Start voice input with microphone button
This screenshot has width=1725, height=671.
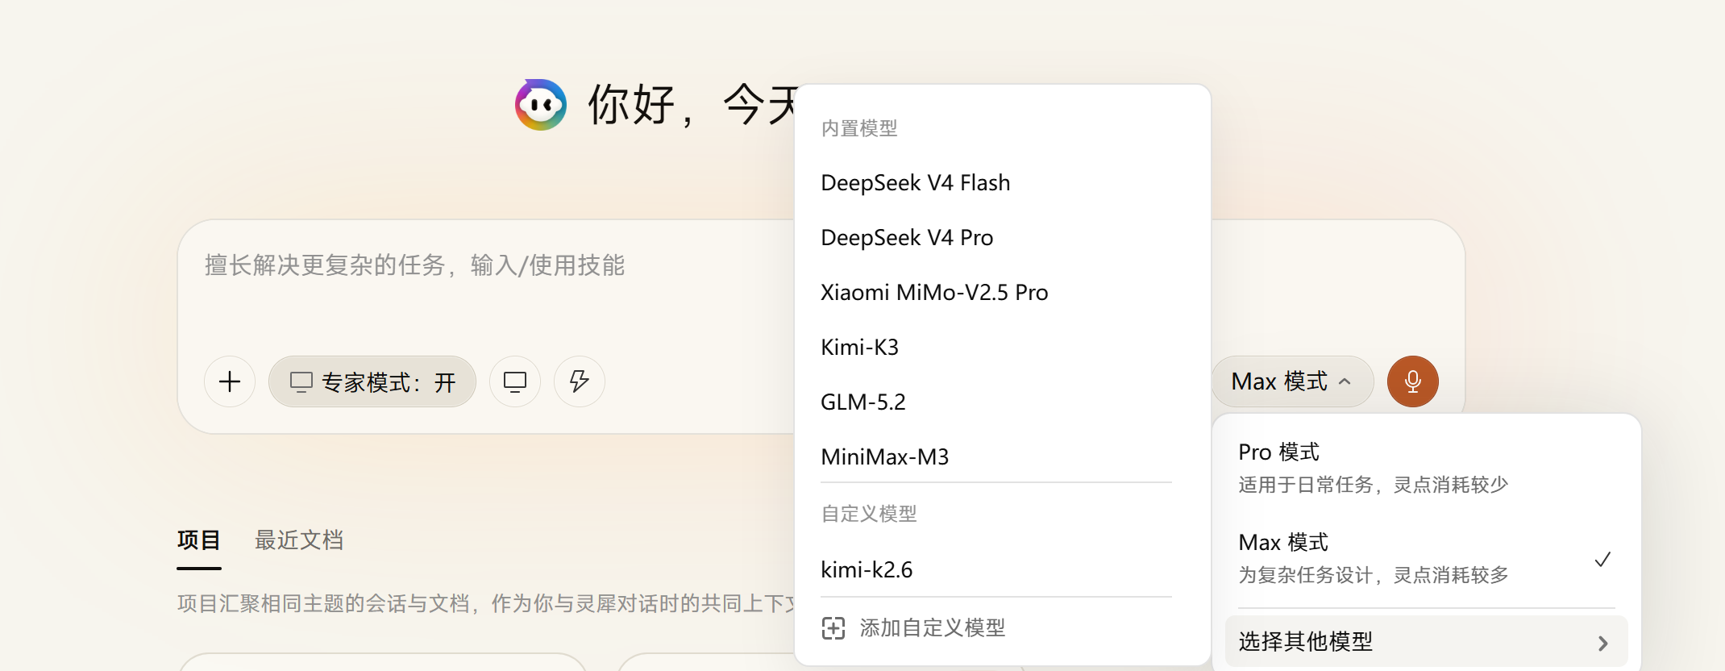click(x=1413, y=381)
